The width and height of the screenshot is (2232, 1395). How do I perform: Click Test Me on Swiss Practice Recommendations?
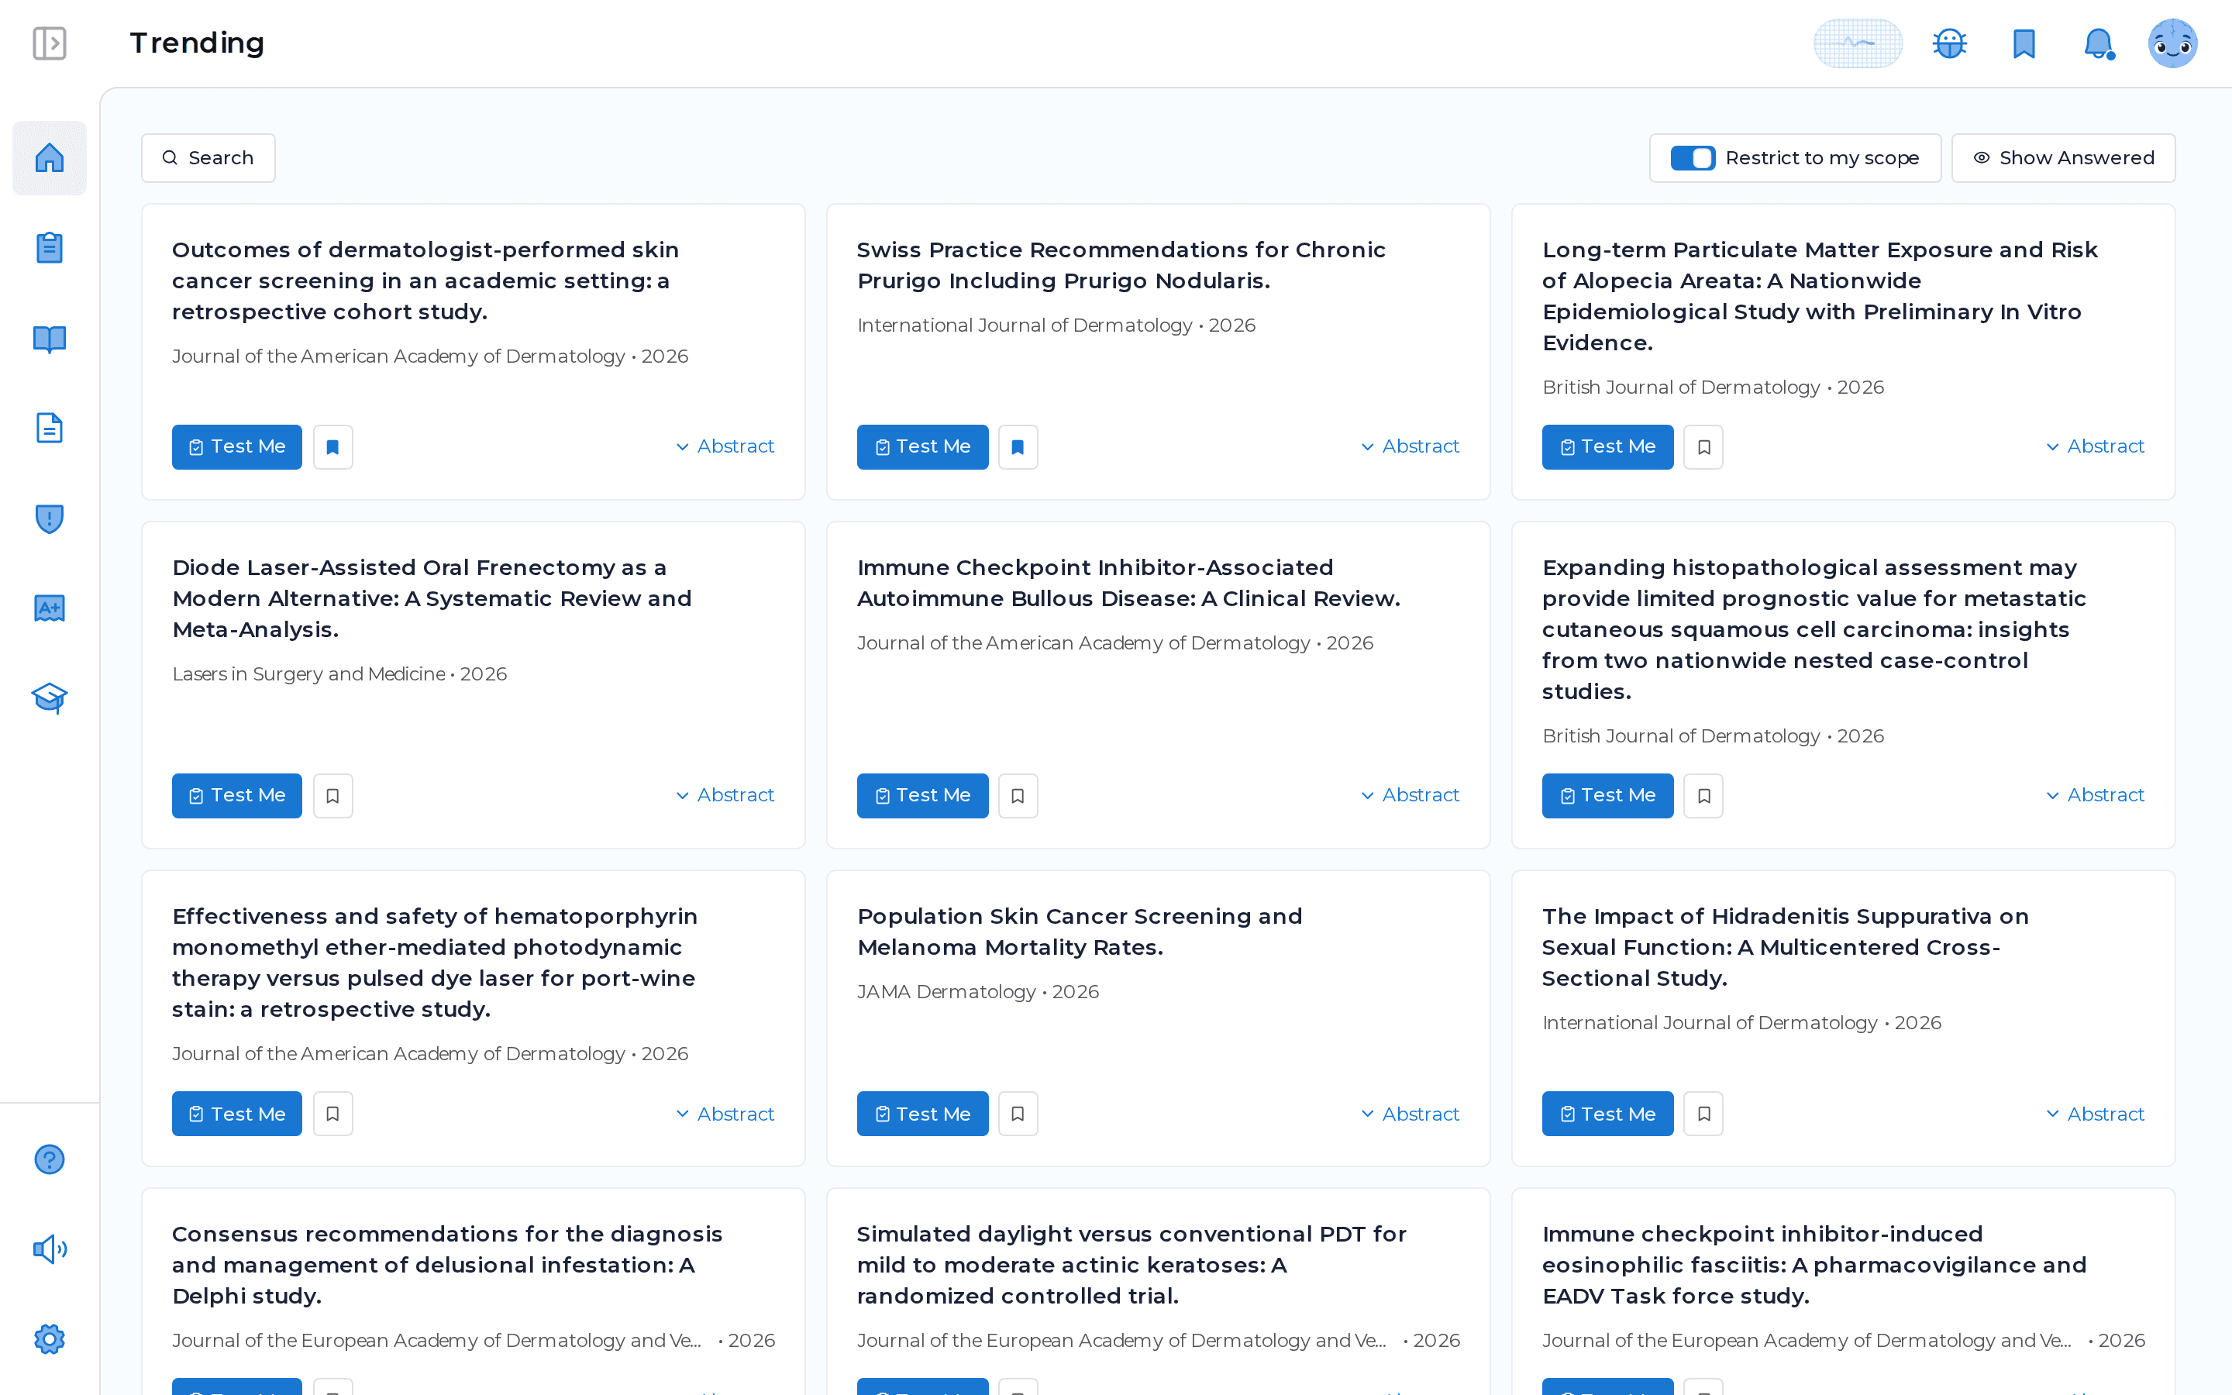[x=922, y=446]
